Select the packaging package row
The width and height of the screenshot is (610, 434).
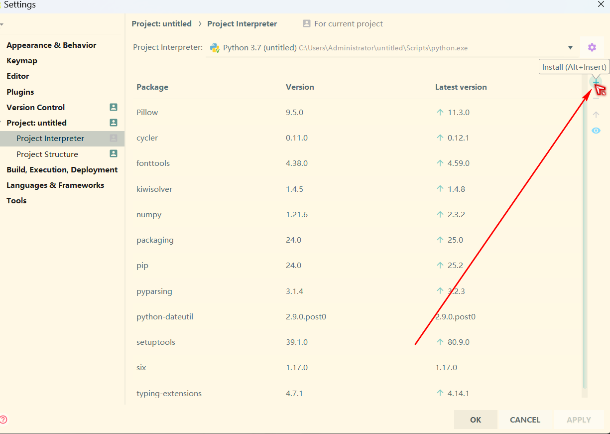coord(357,240)
